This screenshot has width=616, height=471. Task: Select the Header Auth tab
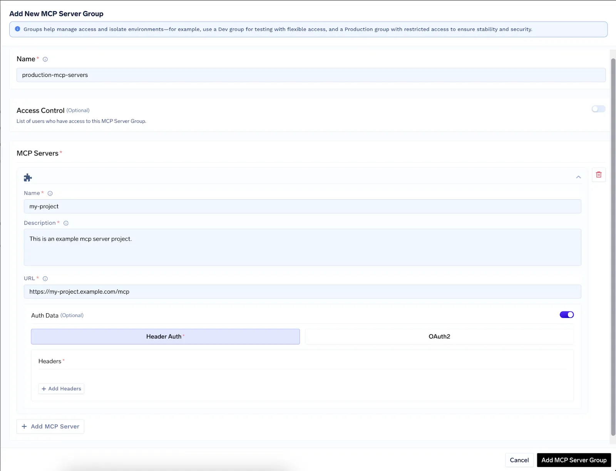tap(165, 336)
